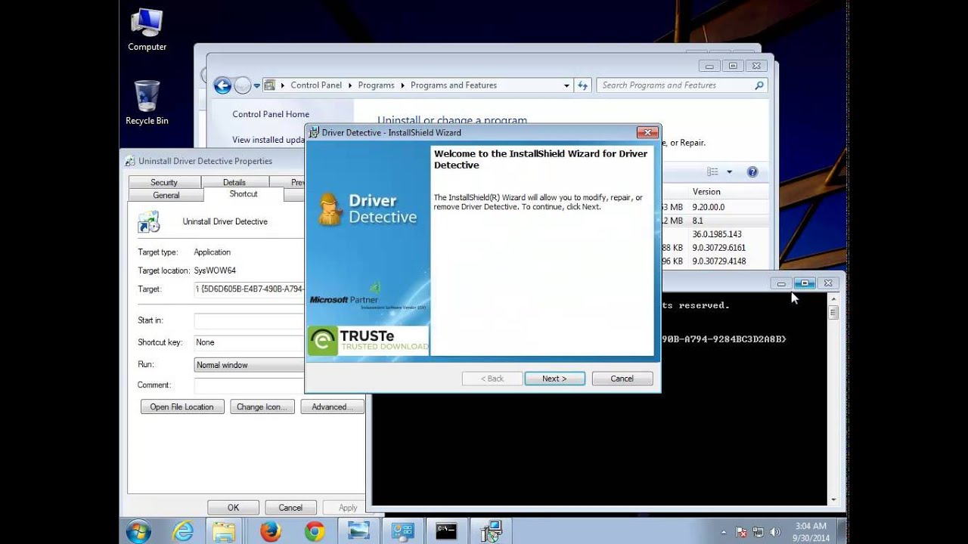
Task: Click Control Panel in the address breadcrumb
Action: [x=316, y=85]
